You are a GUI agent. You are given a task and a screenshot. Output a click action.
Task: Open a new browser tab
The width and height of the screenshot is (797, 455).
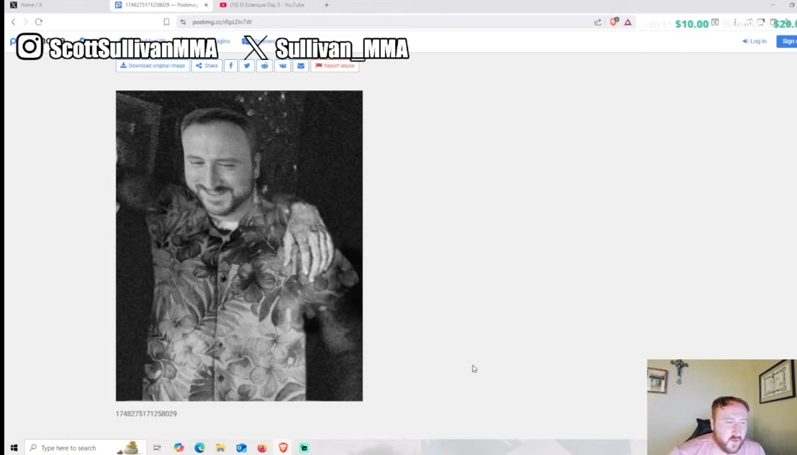[x=327, y=5]
